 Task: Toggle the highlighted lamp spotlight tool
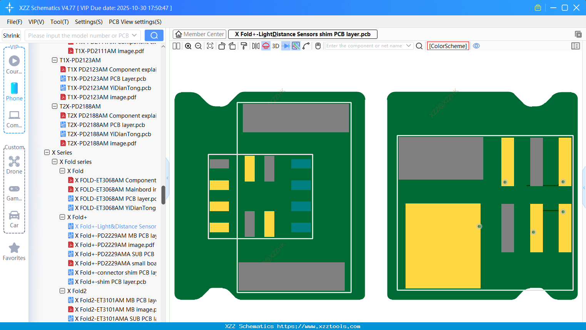(265, 46)
